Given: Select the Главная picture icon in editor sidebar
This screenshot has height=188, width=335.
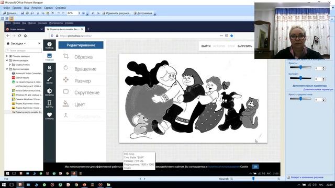Looking at the screenshot, I should tap(49, 57).
